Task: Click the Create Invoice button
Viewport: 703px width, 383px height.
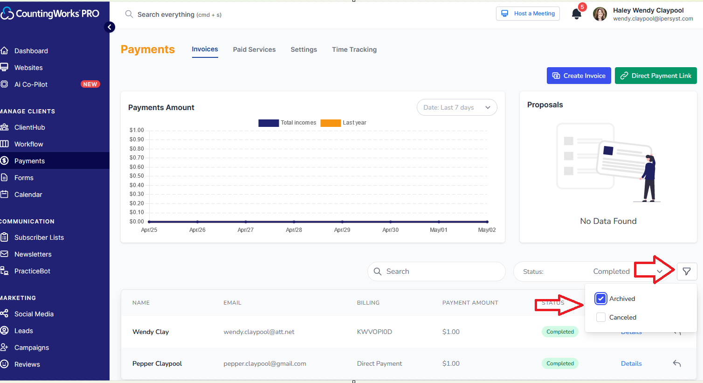Action: click(579, 76)
